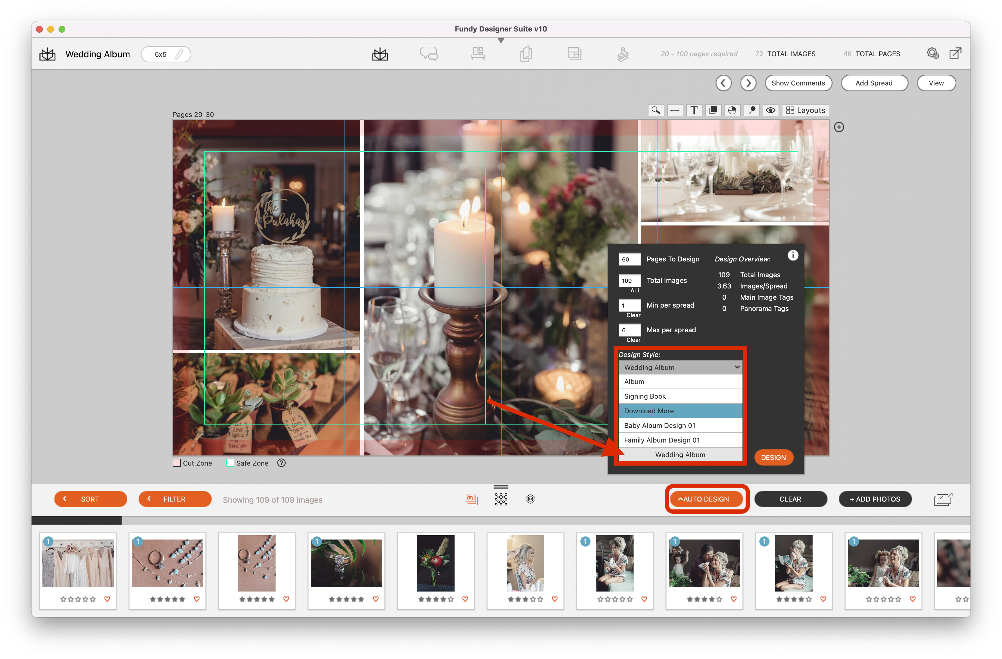Viewport: 1002px width, 659px height.
Task: Open the Design Overview info icon
Action: tap(792, 255)
